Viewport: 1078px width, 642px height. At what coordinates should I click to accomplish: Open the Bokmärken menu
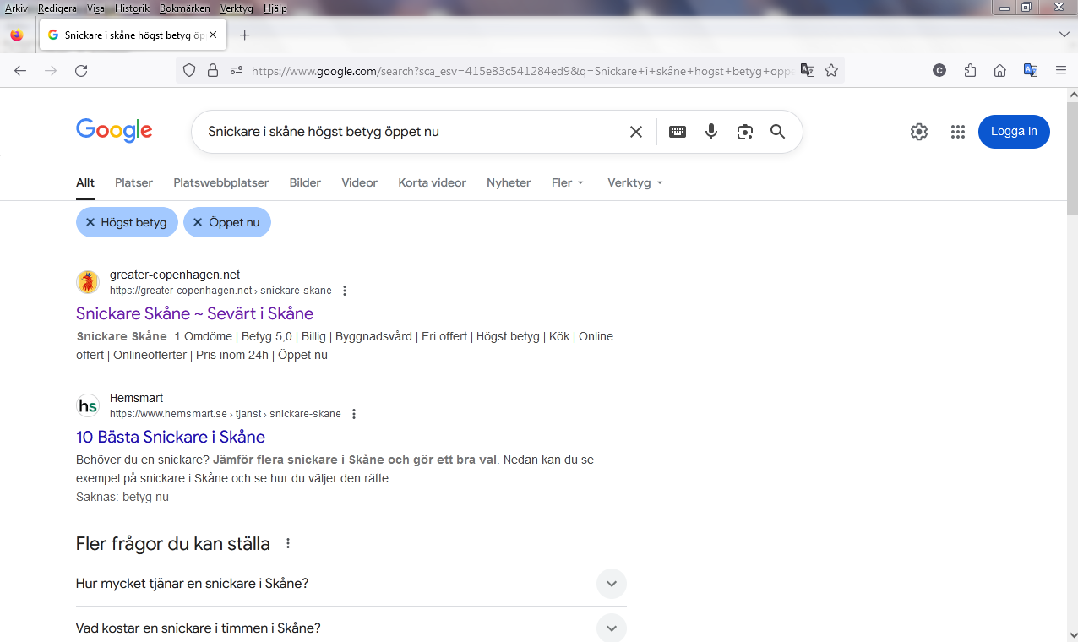(x=184, y=8)
